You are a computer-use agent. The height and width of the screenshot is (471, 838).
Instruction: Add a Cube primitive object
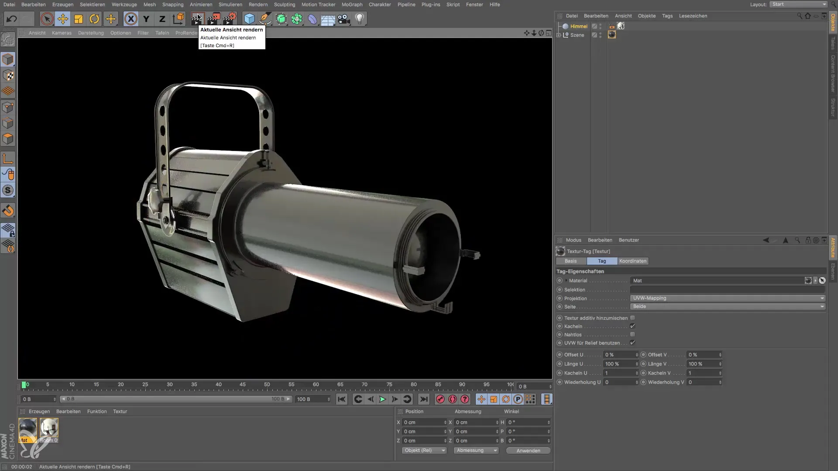point(249,19)
